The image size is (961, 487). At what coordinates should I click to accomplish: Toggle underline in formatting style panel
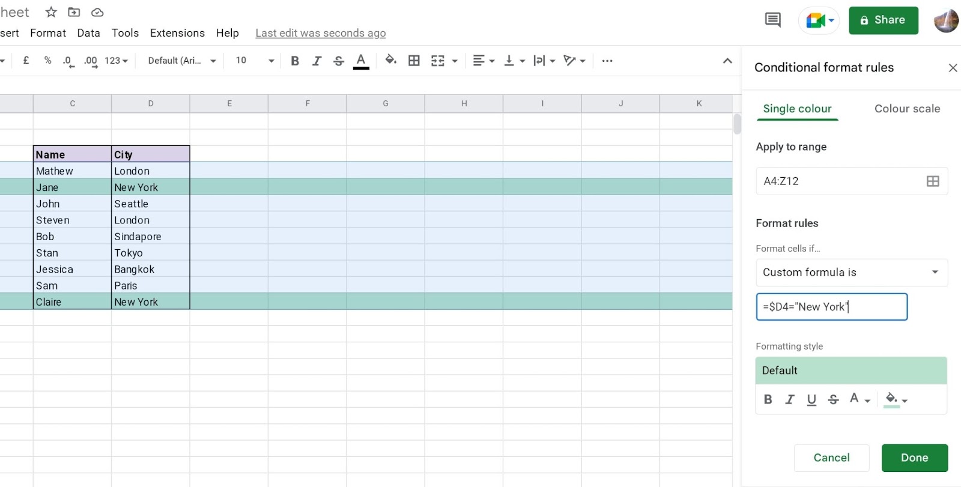(x=811, y=399)
